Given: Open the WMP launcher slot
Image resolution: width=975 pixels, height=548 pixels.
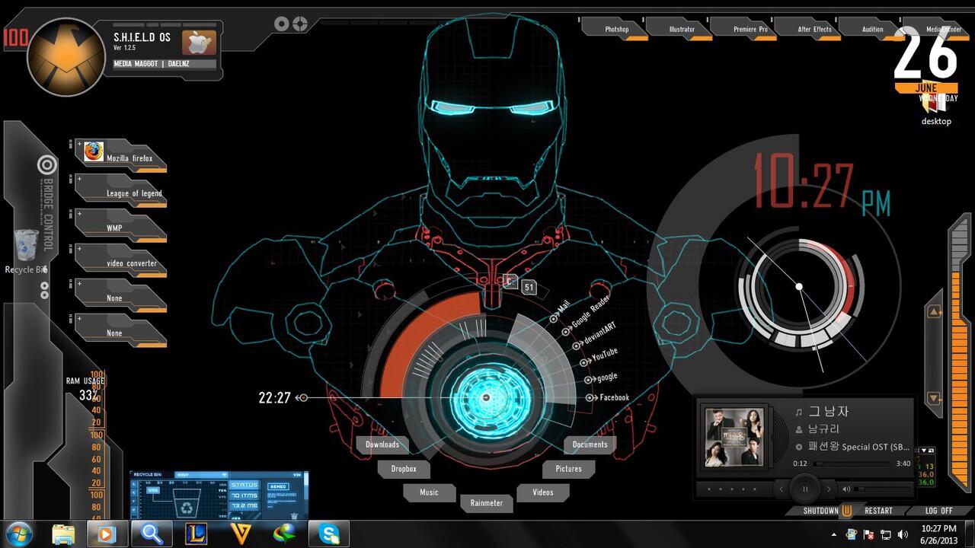Looking at the screenshot, I should 122,225.
